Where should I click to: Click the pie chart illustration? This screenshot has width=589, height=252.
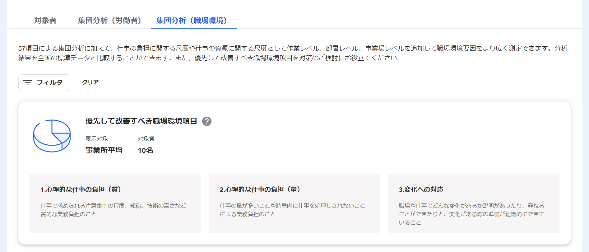52,136
